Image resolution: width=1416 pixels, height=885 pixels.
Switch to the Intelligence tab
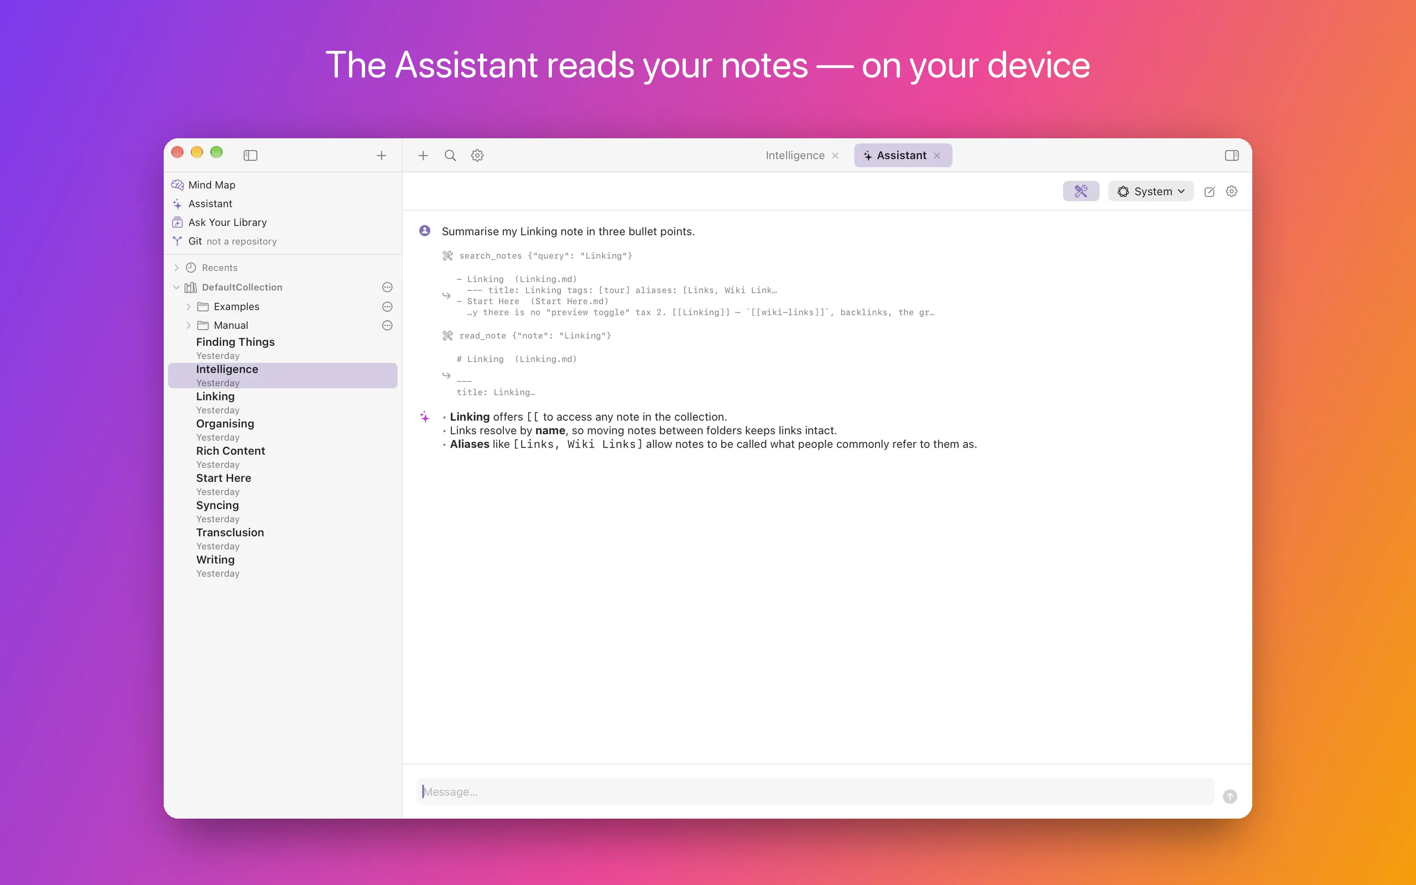click(795, 155)
